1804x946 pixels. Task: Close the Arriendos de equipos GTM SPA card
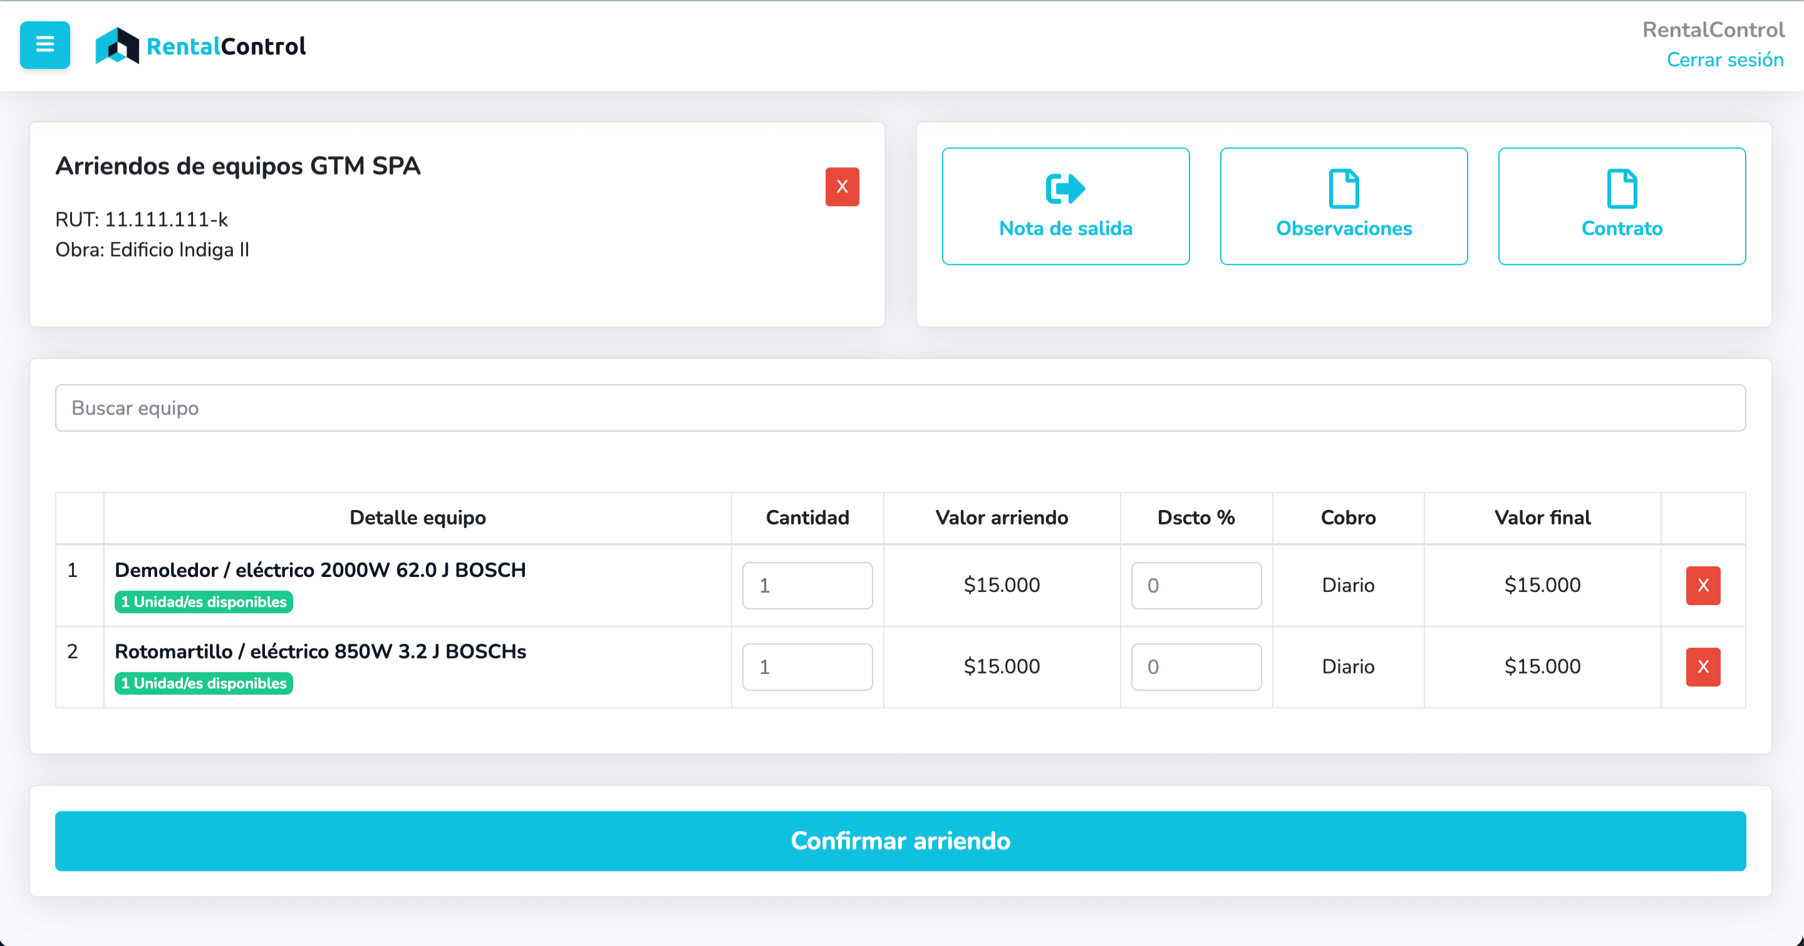coord(842,186)
